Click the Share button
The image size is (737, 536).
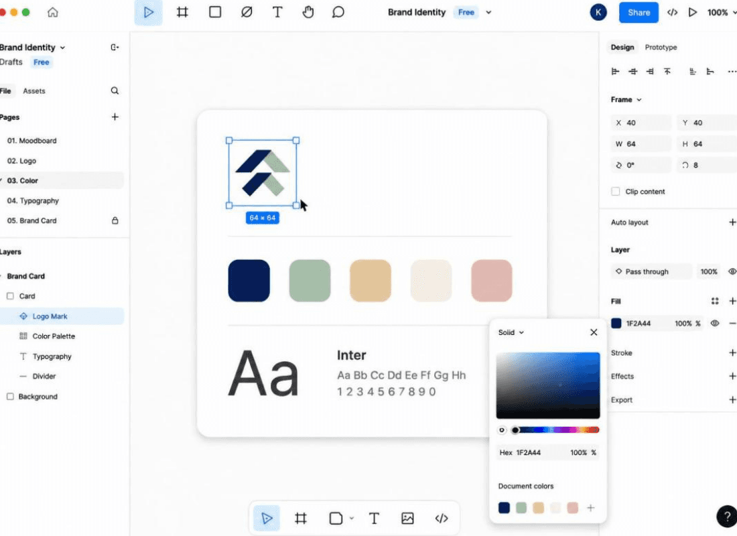click(x=639, y=13)
